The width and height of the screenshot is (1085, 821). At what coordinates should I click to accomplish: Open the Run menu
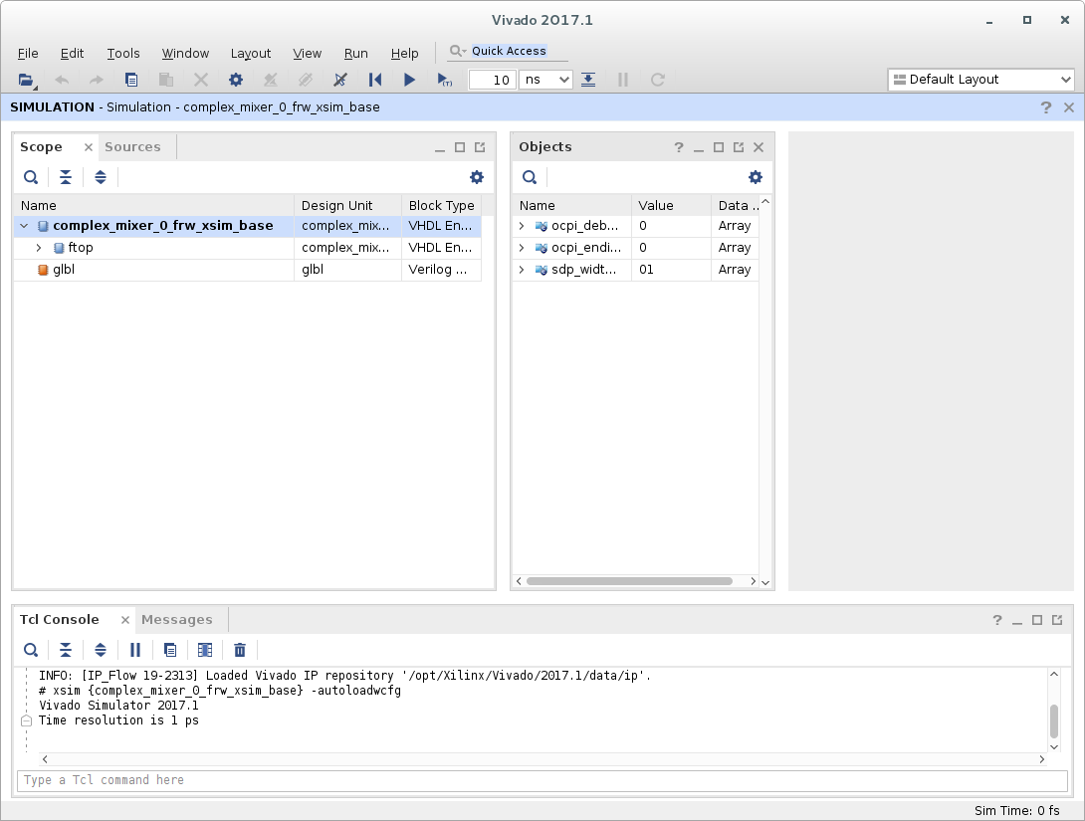pos(355,54)
